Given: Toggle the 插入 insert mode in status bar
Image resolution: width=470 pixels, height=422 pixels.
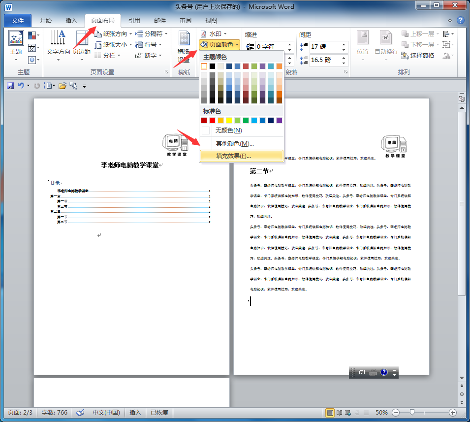Looking at the screenshot, I should click(x=135, y=413).
